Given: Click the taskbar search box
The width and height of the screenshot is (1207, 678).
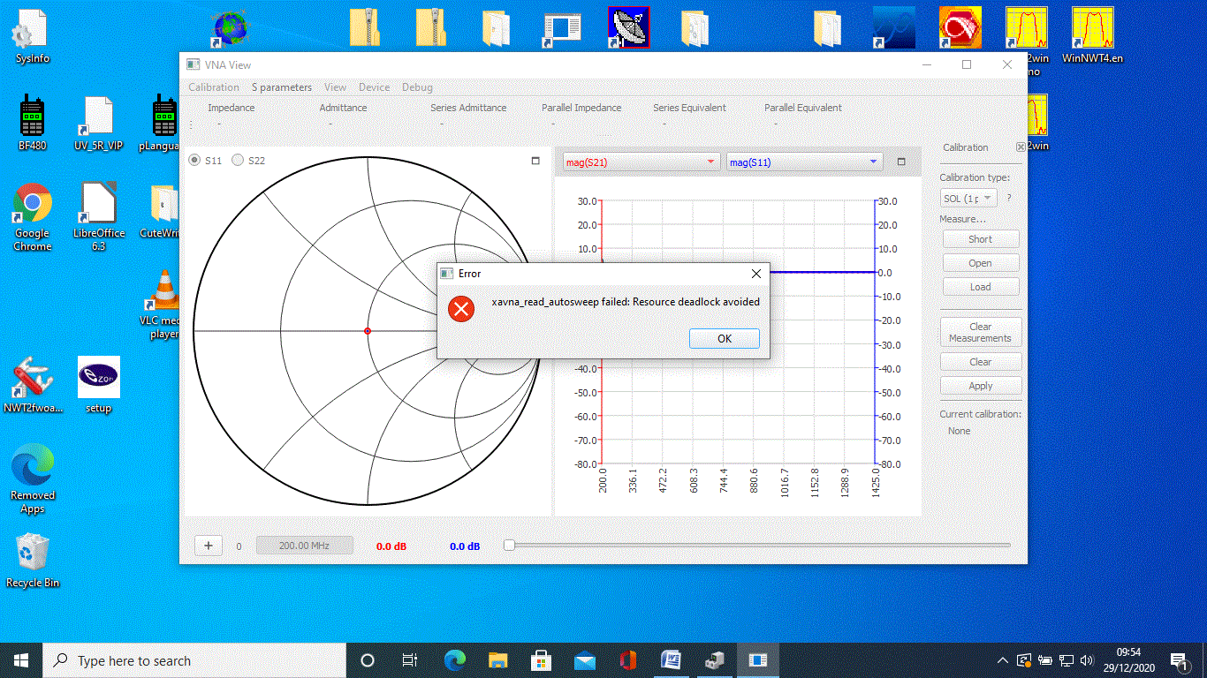Looking at the screenshot, I should point(194,660).
